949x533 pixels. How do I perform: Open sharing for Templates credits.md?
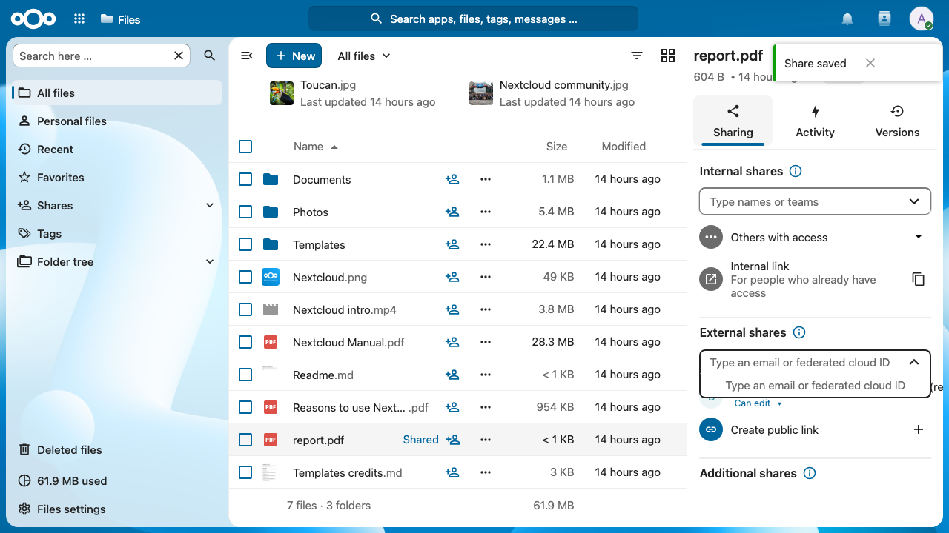(x=452, y=472)
